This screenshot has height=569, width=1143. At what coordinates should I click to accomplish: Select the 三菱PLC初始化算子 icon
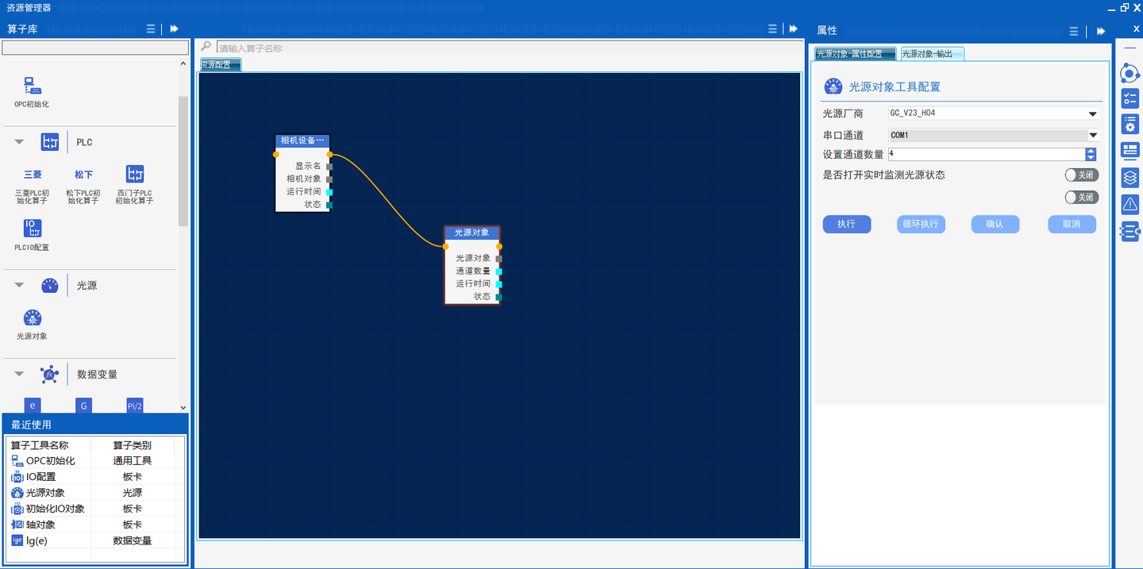tap(33, 175)
